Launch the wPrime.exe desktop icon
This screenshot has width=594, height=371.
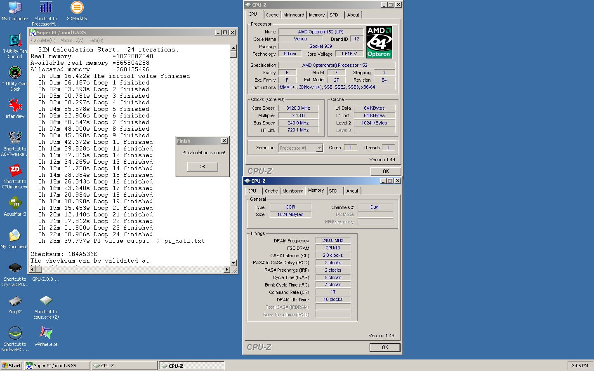(x=46, y=336)
